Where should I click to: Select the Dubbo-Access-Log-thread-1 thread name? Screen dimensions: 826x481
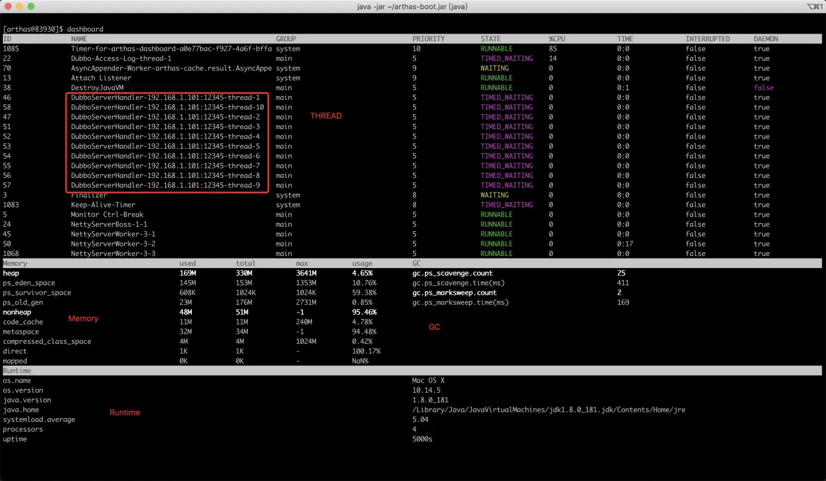coord(121,58)
